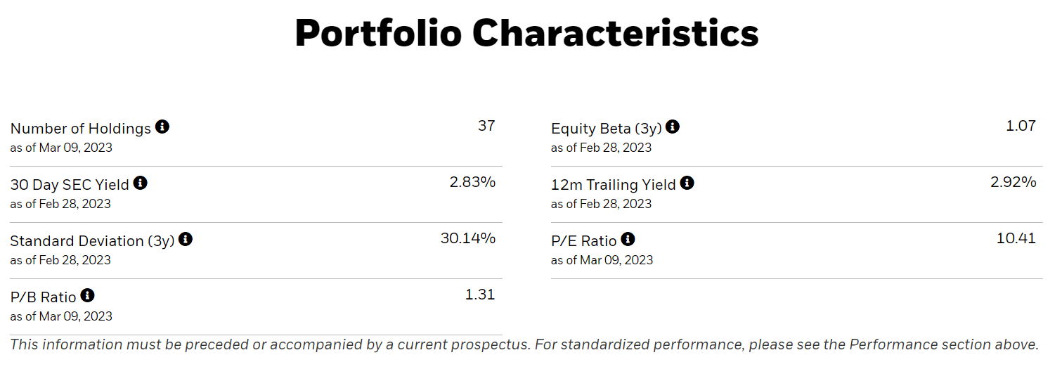Click the 10.41 P/E ratio value
1062x381 pixels.
coord(1016,239)
